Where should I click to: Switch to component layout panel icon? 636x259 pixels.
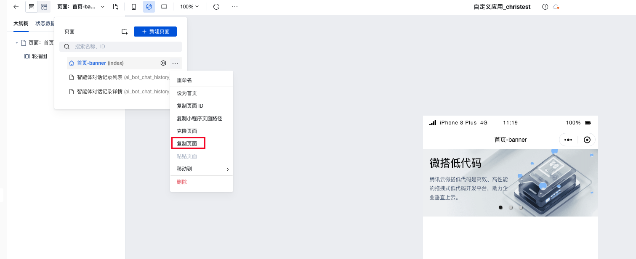[44, 7]
